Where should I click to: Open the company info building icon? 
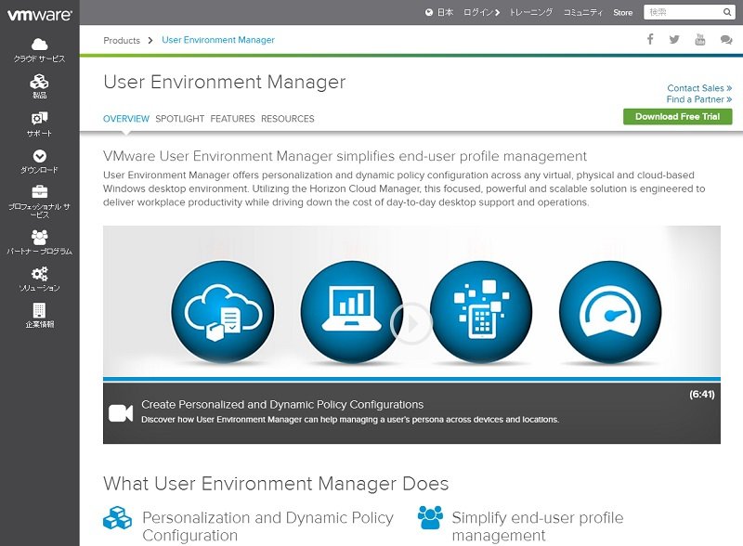(39, 310)
